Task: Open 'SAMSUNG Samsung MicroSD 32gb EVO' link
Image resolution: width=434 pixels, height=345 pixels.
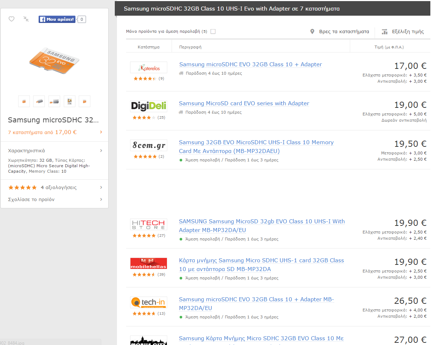Action: pos(262,226)
